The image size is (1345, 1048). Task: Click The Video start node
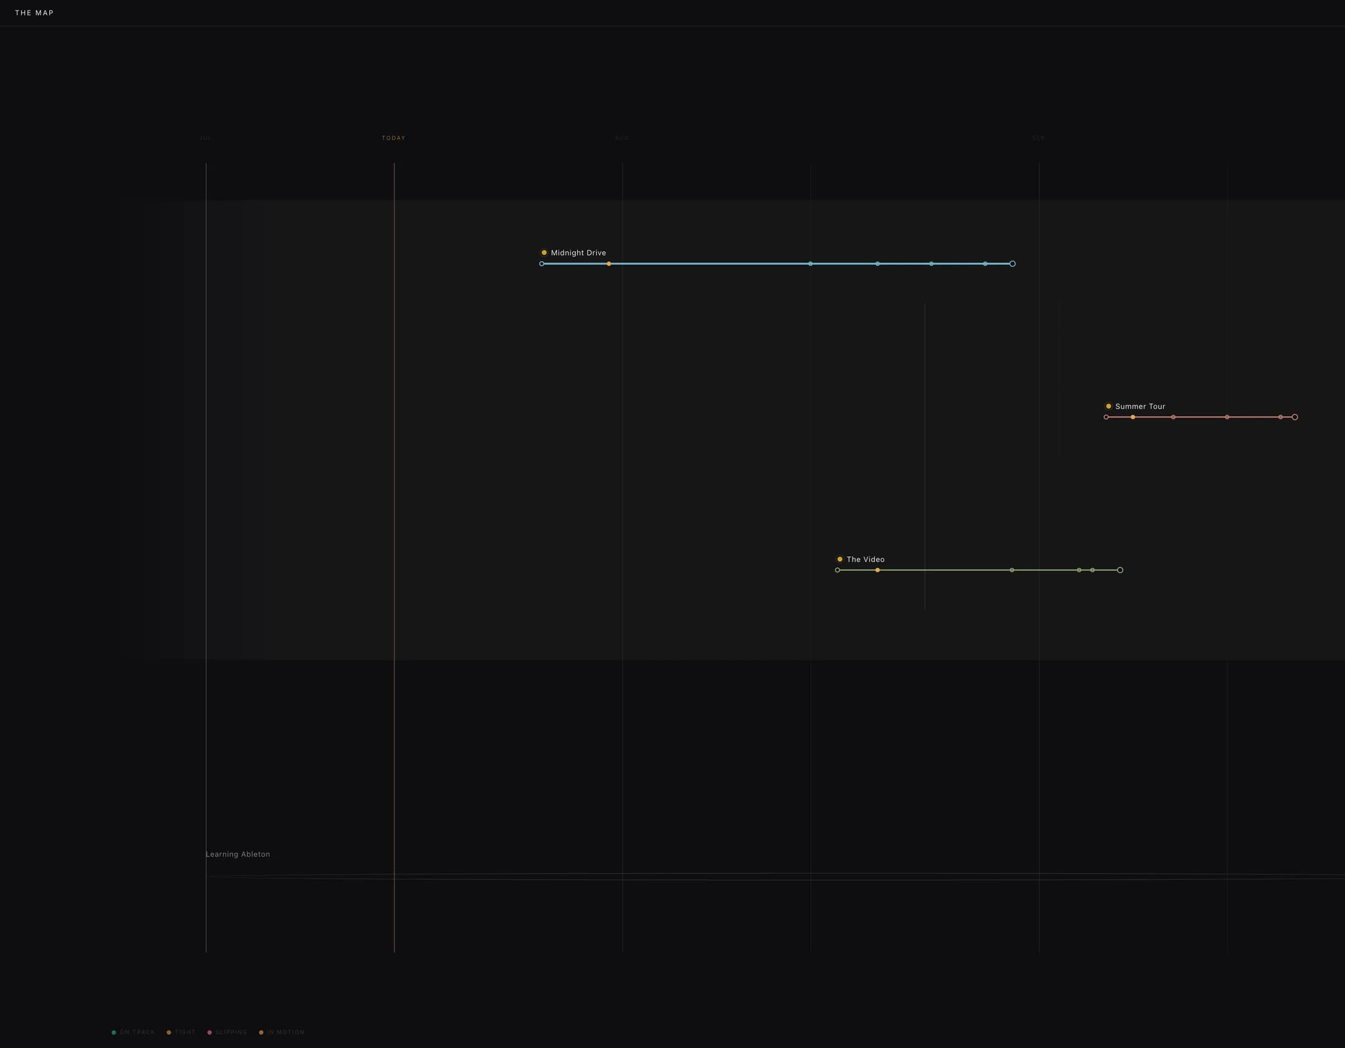(x=838, y=570)
